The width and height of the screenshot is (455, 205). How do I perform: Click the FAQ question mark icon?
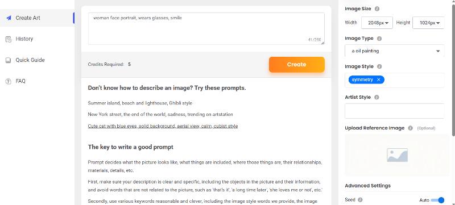(x=9, y=81)
